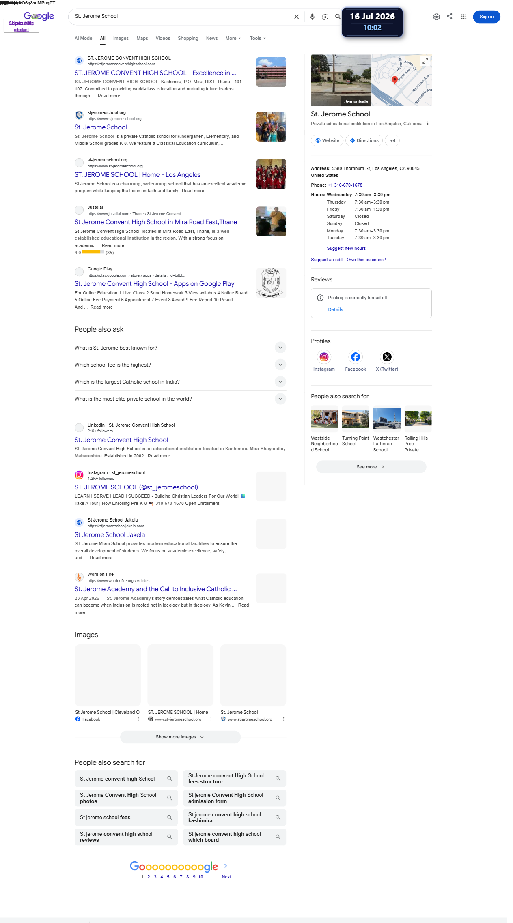Click the magnifier search button
The width and height of the screenshot is (513, 923).
coord(338,17)
